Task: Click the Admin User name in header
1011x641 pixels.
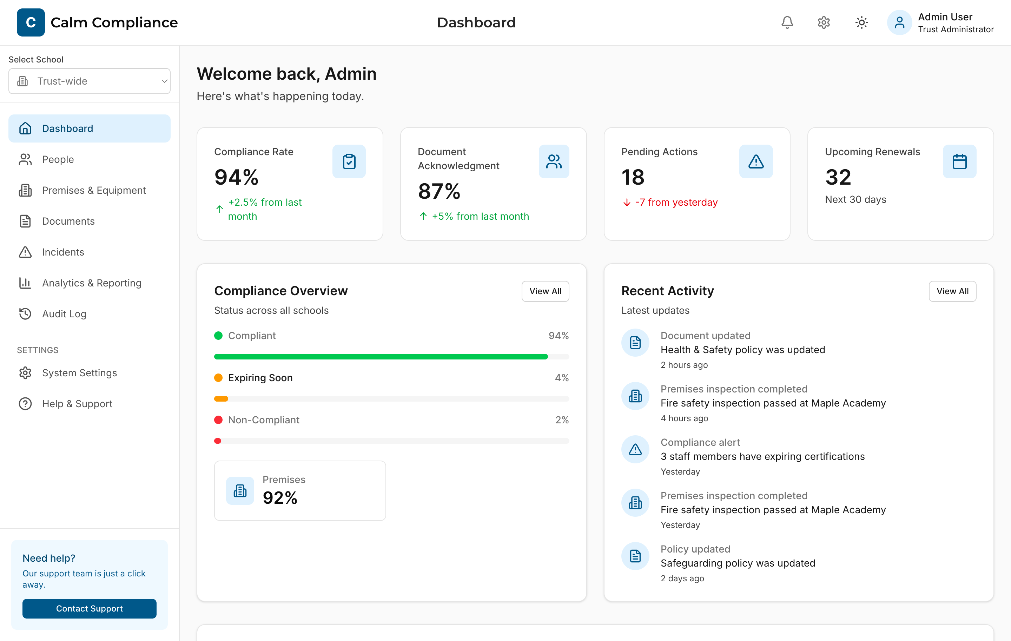Action: 945,17
